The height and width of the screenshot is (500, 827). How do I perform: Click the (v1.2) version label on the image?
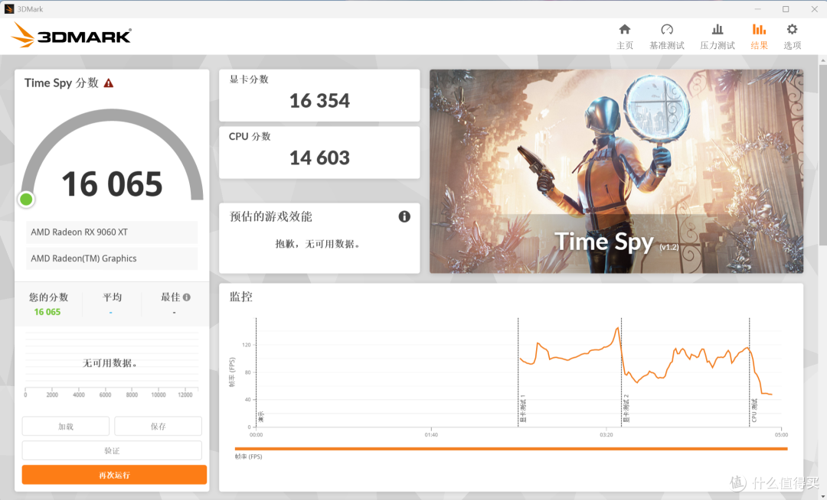pos(668,247)
